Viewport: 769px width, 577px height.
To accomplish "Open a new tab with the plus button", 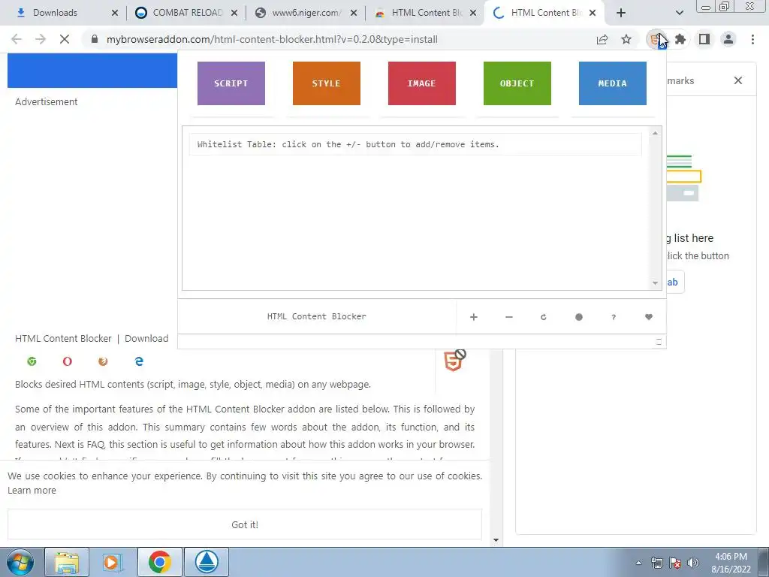I will (x=621, y=13).
